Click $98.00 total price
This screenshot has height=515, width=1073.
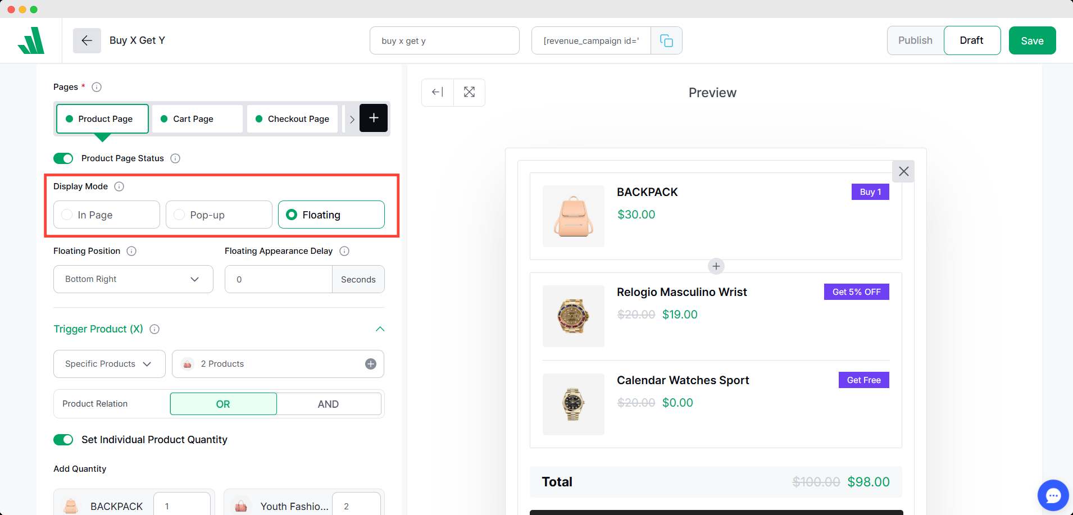click(869, 482)
